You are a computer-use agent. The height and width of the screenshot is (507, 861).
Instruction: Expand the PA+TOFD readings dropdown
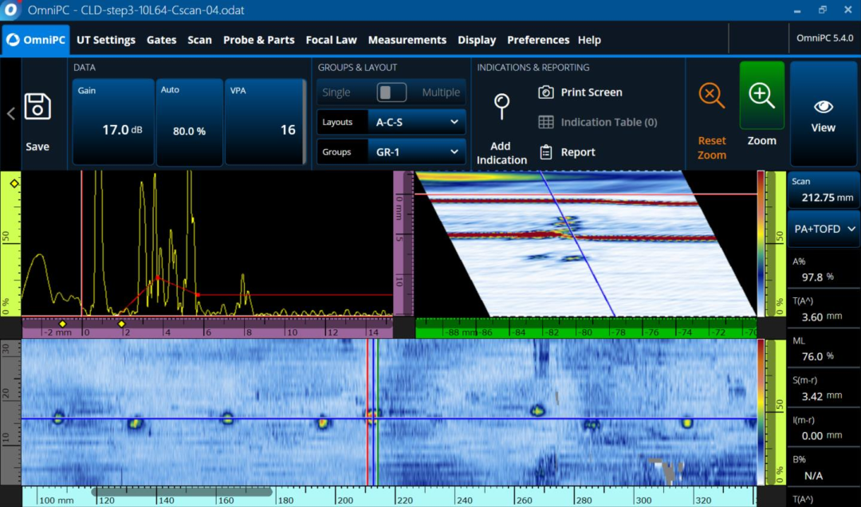pos(824,229)
